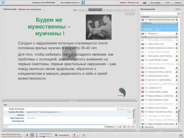Select Natalya Nikolaeva, Vyborg in user list
Viewport: 184px width, 138px height.
coord(159,100)
